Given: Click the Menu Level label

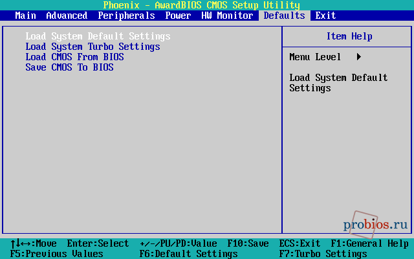Looking at the screenshot, I should (x=315, y=57).
